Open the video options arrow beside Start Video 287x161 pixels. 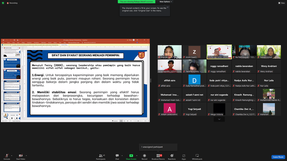pos(26,156)
